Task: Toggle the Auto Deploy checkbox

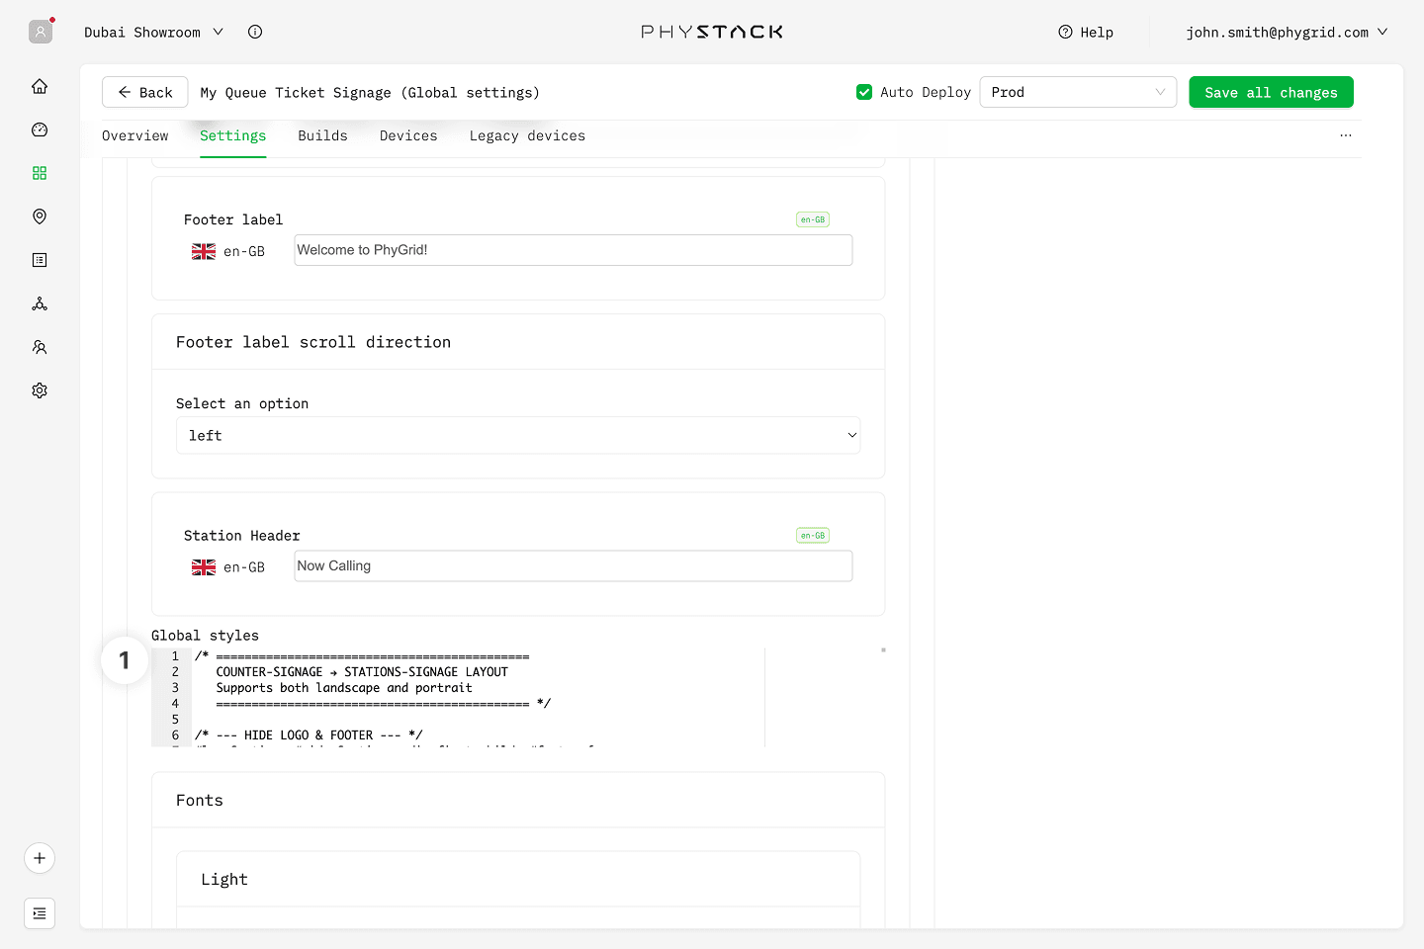Action: point(864,92)
